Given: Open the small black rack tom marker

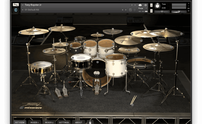Looking at the screenshot, I should 71,45.
